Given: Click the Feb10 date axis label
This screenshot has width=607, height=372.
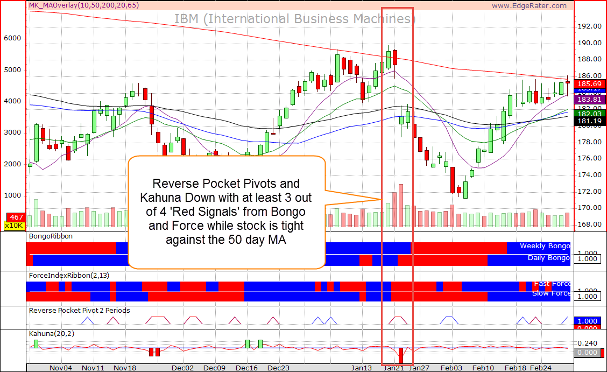Looking at the screenshot, I should point(483,368).
